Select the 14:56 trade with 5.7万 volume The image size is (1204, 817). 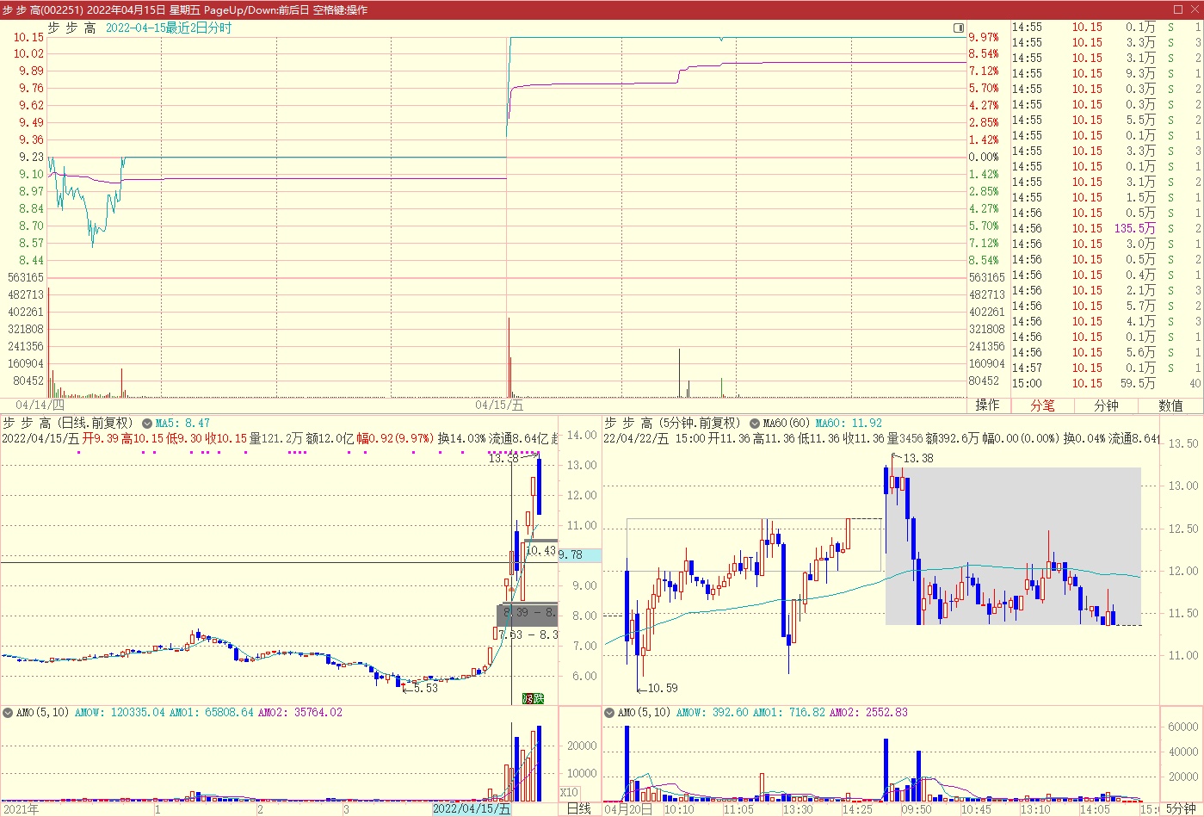[1107, 306]
